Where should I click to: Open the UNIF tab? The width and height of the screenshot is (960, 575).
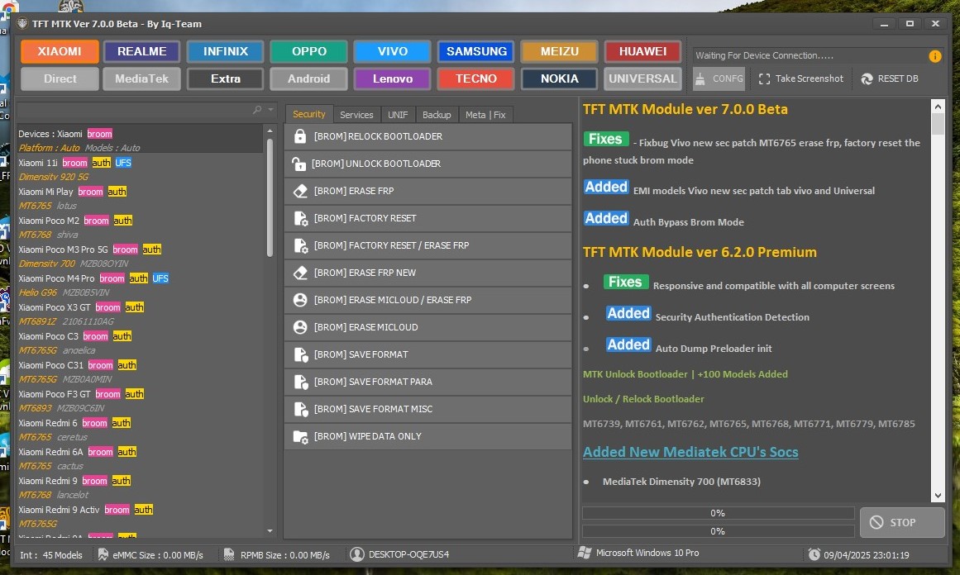pos(398,114)
